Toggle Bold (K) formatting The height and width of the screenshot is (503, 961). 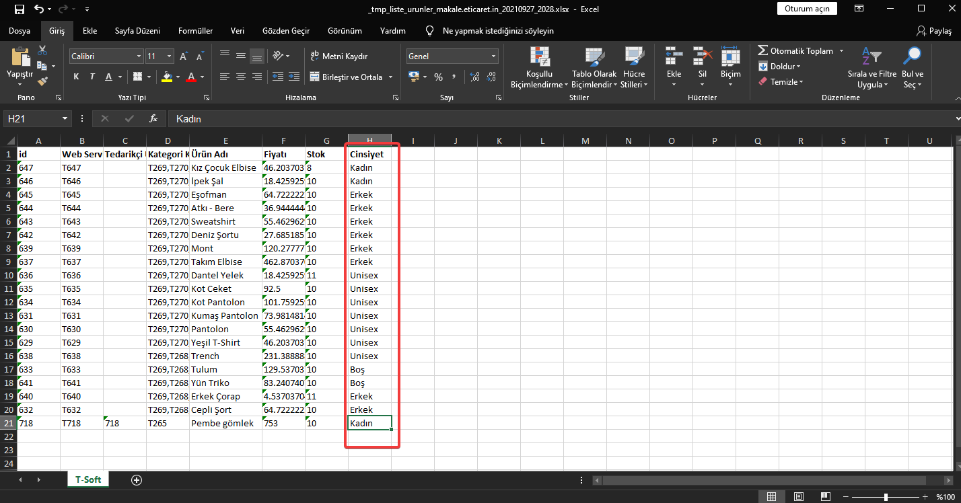[76, 77]
